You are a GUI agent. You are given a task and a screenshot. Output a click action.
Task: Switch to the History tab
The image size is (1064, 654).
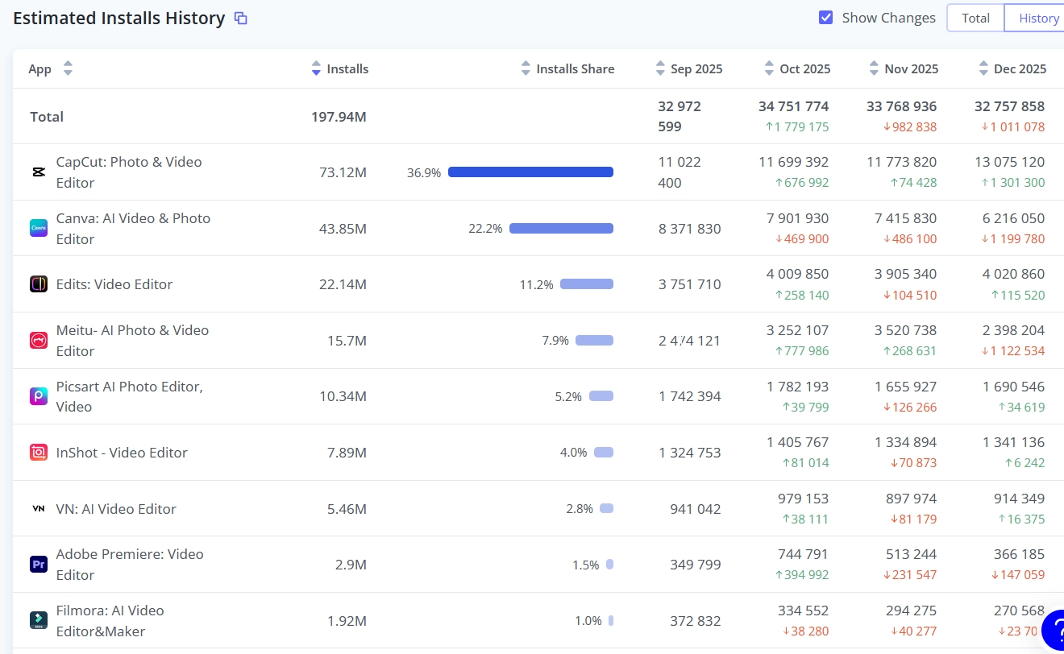click(x=1038, y=18)
